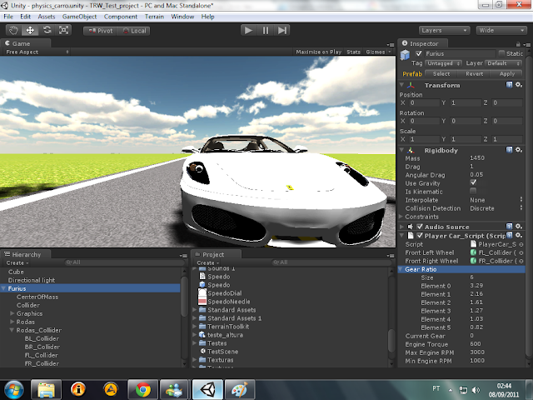Select the Scale tool in toolbar
Screen dimensions: 533x400
(63, 30)
